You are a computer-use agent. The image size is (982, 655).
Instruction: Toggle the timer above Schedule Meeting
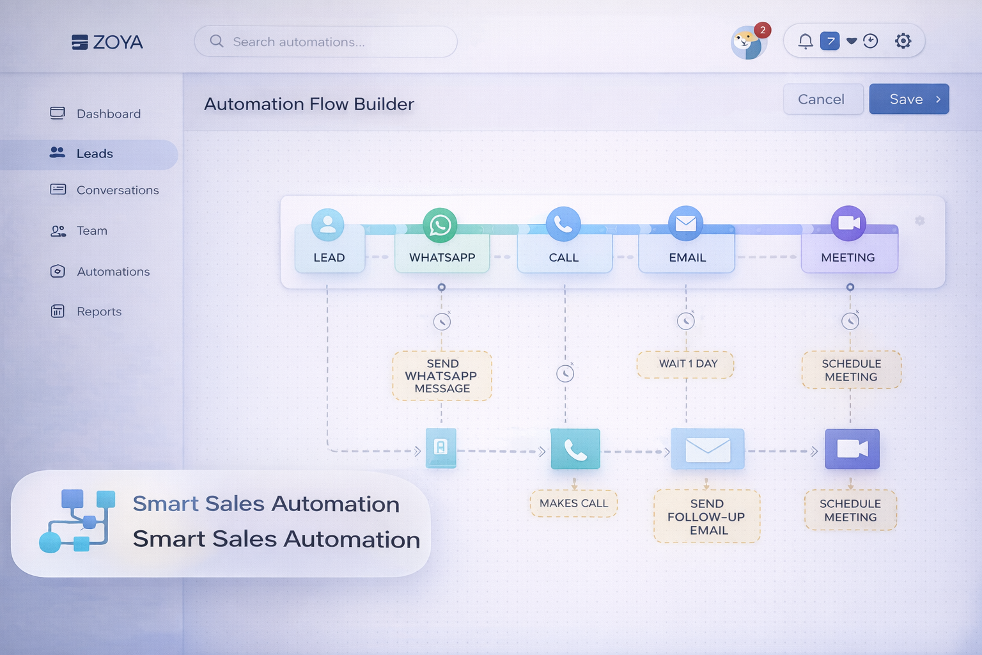click(x=850, y=322)
